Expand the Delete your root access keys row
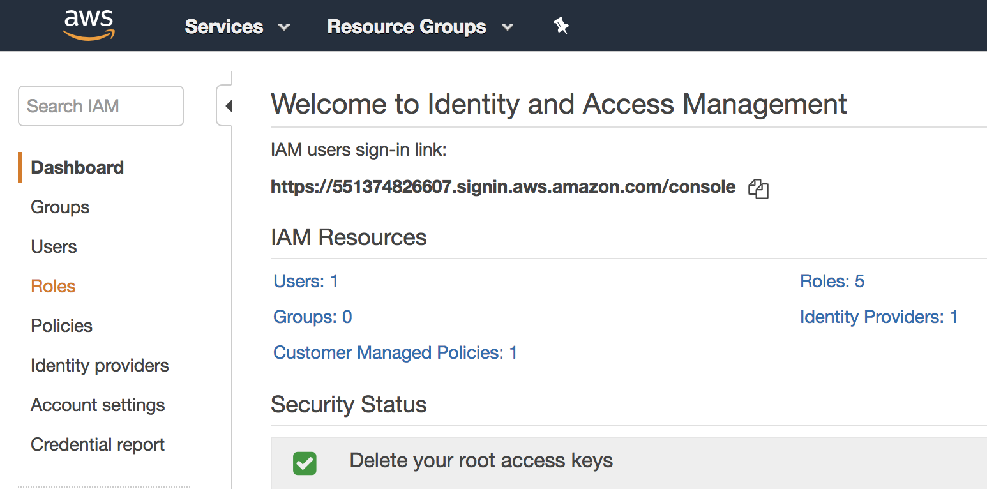This screenshot has width=987, height=489. pyautogui.click(x=629, y=462)
